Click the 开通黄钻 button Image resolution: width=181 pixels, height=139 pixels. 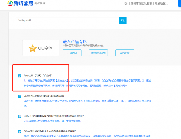point(72,53)
